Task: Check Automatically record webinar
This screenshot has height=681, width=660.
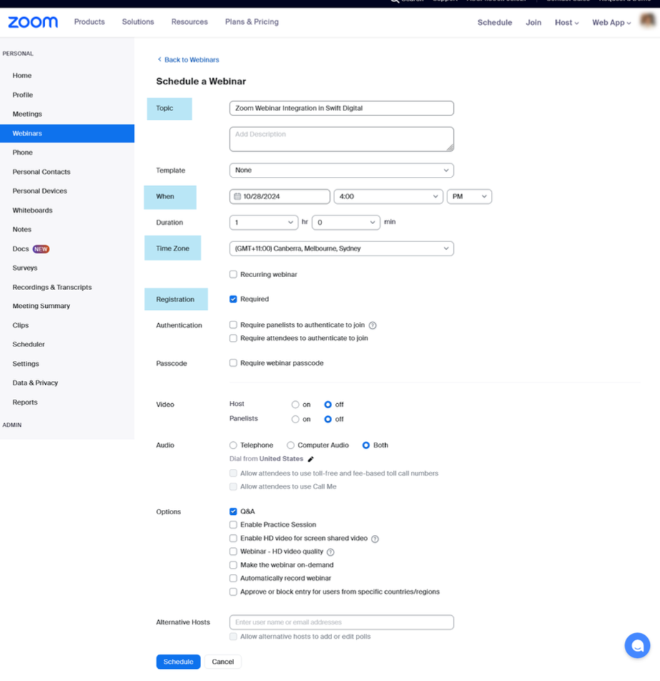Action: coord(233,579)
